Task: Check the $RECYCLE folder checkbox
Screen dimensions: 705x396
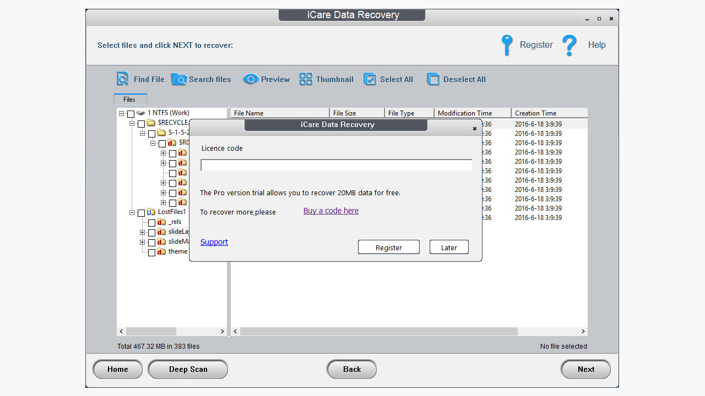Action: coord(141,124)
